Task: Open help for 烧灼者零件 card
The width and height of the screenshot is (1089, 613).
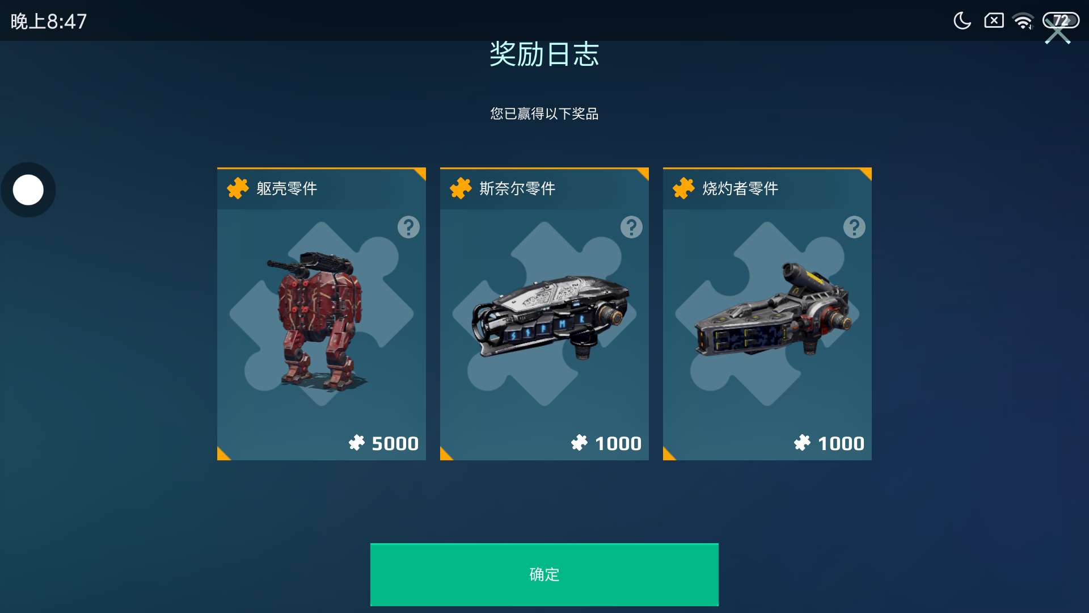Action: tap(854, 227)
